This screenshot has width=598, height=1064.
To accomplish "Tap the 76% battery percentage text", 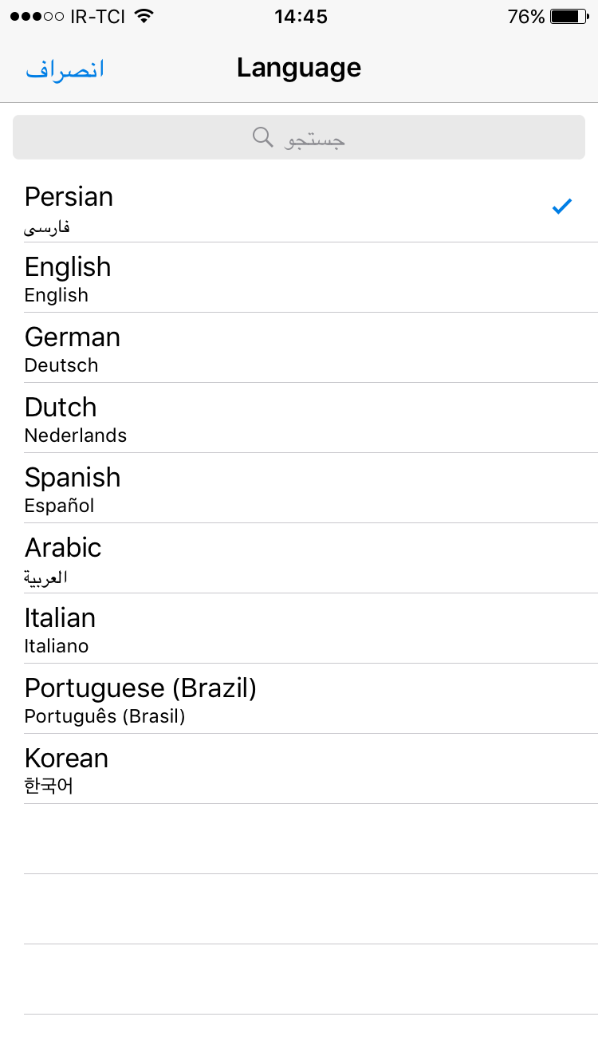I will pyautogui.click(x=526, y=17).
